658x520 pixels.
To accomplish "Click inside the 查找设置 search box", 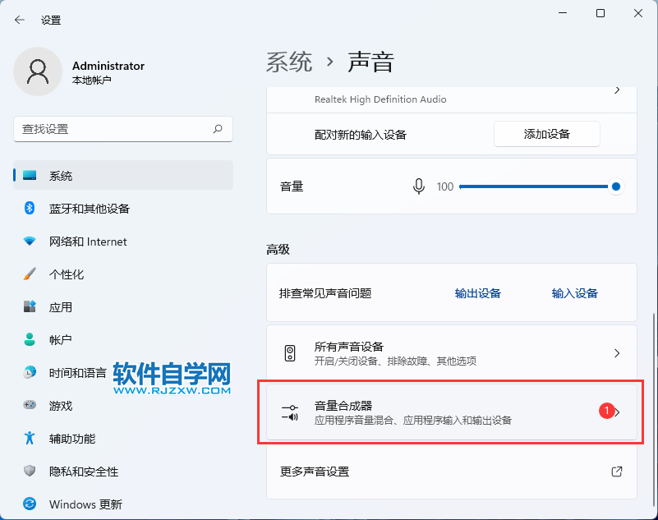I will 123,129.
